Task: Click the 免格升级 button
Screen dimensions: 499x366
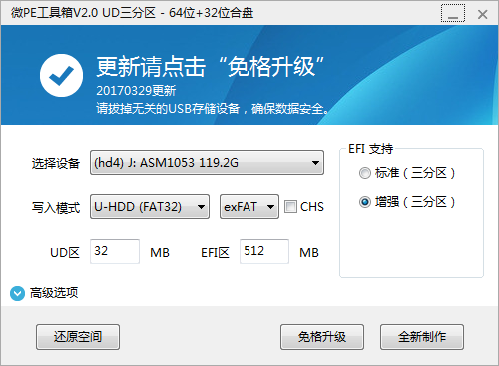Action: pos(322,337)
